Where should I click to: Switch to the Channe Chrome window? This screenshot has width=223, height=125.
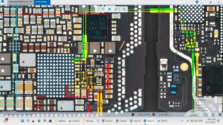tap(121, 121)
